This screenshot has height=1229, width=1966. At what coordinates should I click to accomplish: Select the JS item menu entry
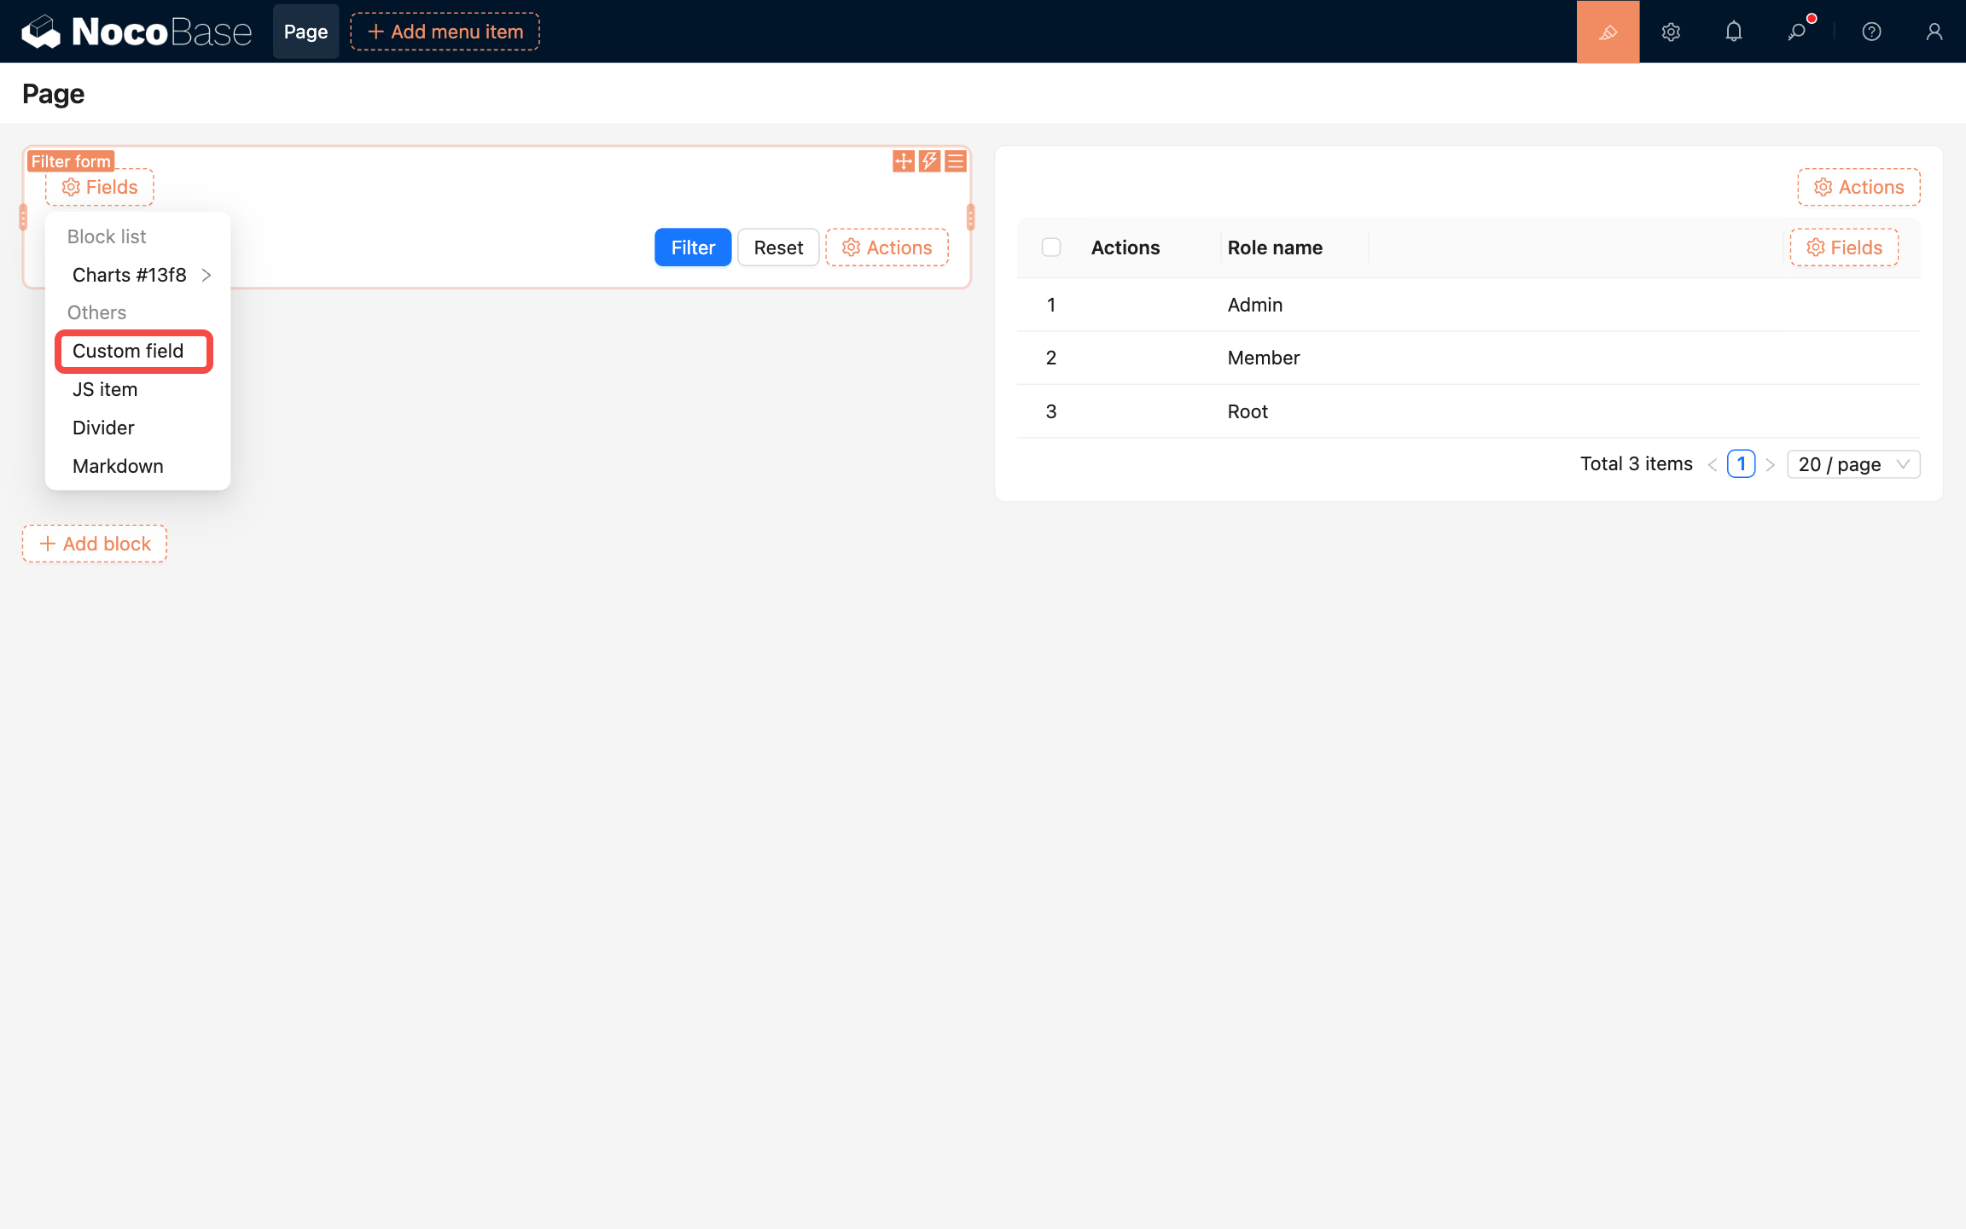pyautogui.click(x=105, y=389)
